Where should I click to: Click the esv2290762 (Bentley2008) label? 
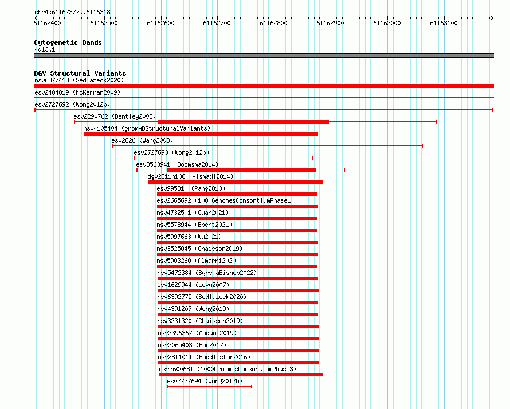115,116
